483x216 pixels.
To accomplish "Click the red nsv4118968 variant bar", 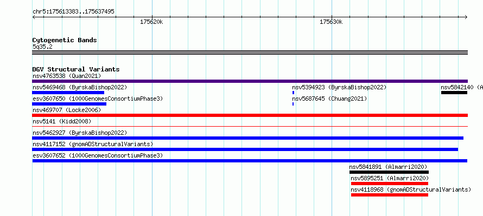I will 390,195.
